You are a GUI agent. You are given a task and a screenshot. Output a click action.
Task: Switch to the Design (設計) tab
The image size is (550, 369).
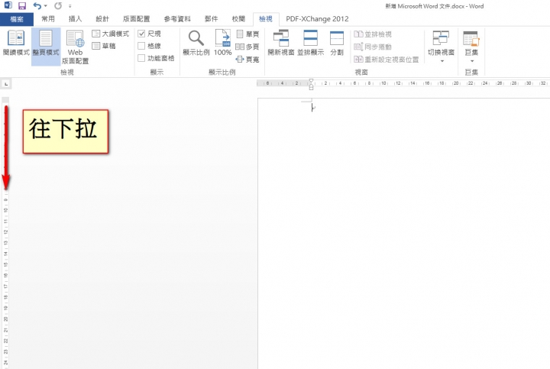click(102, 19)
